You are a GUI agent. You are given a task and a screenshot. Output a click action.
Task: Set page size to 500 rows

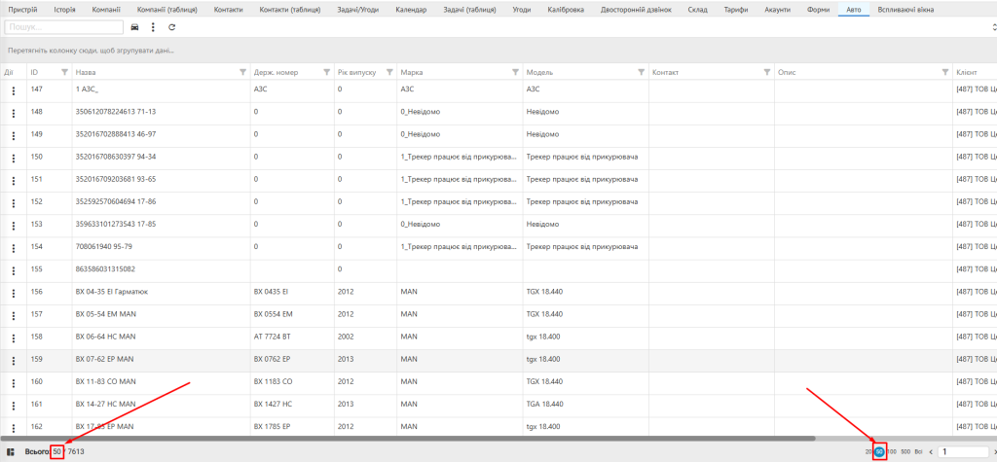[905, 452]
